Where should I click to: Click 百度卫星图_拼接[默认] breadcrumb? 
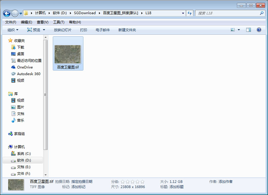pos(121,13)
